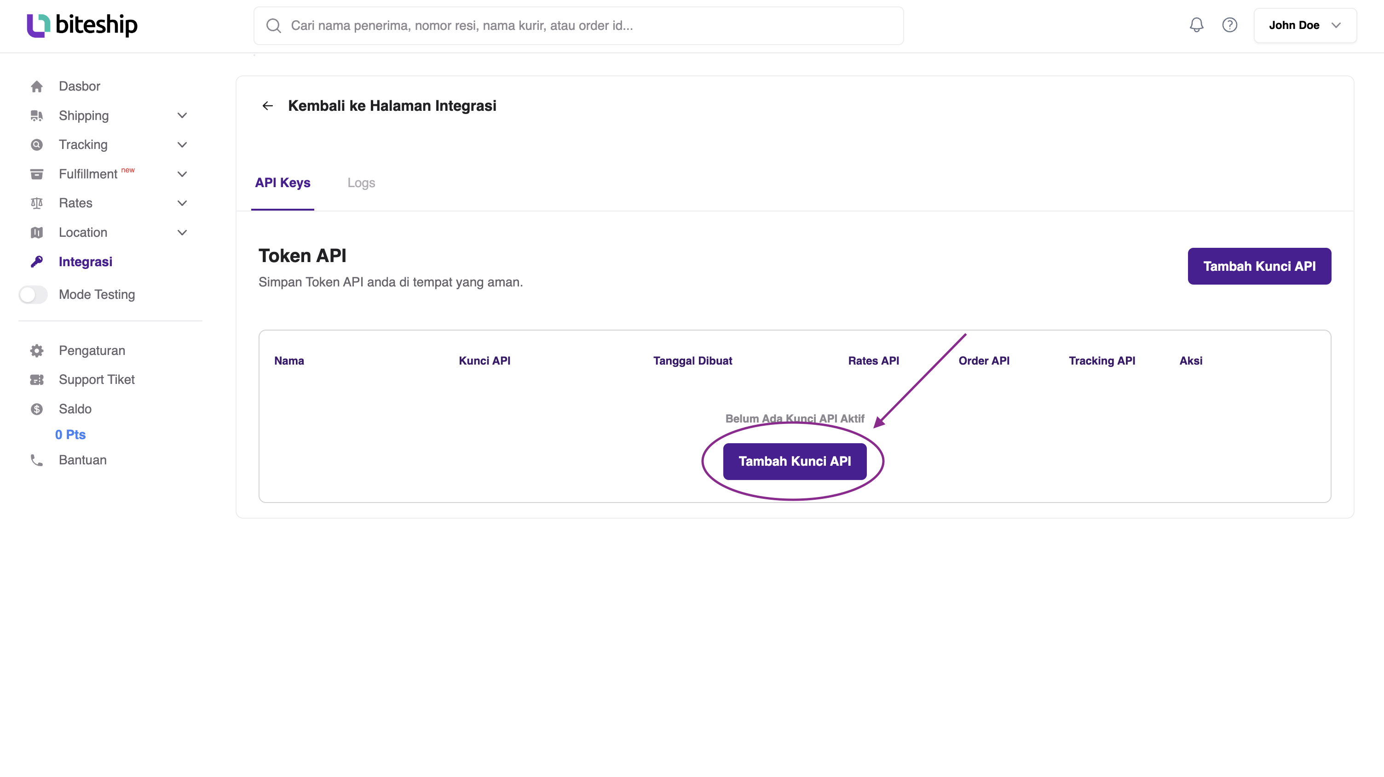Viewport: 1384px width, 777px height.
Task: Select the Integrasi key icon
Action: (36, 262)
